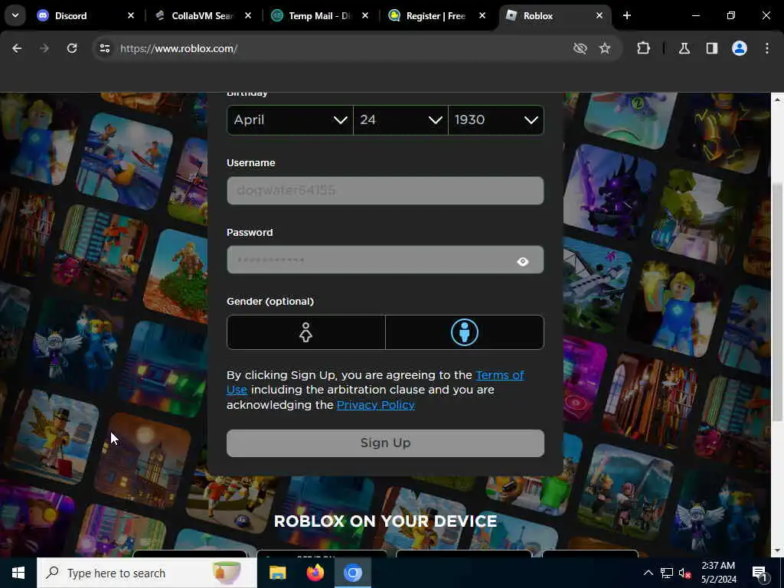Open the birthday day dropdown showing 24
This screenshot has height=588, width=784.
pos(400,120)
